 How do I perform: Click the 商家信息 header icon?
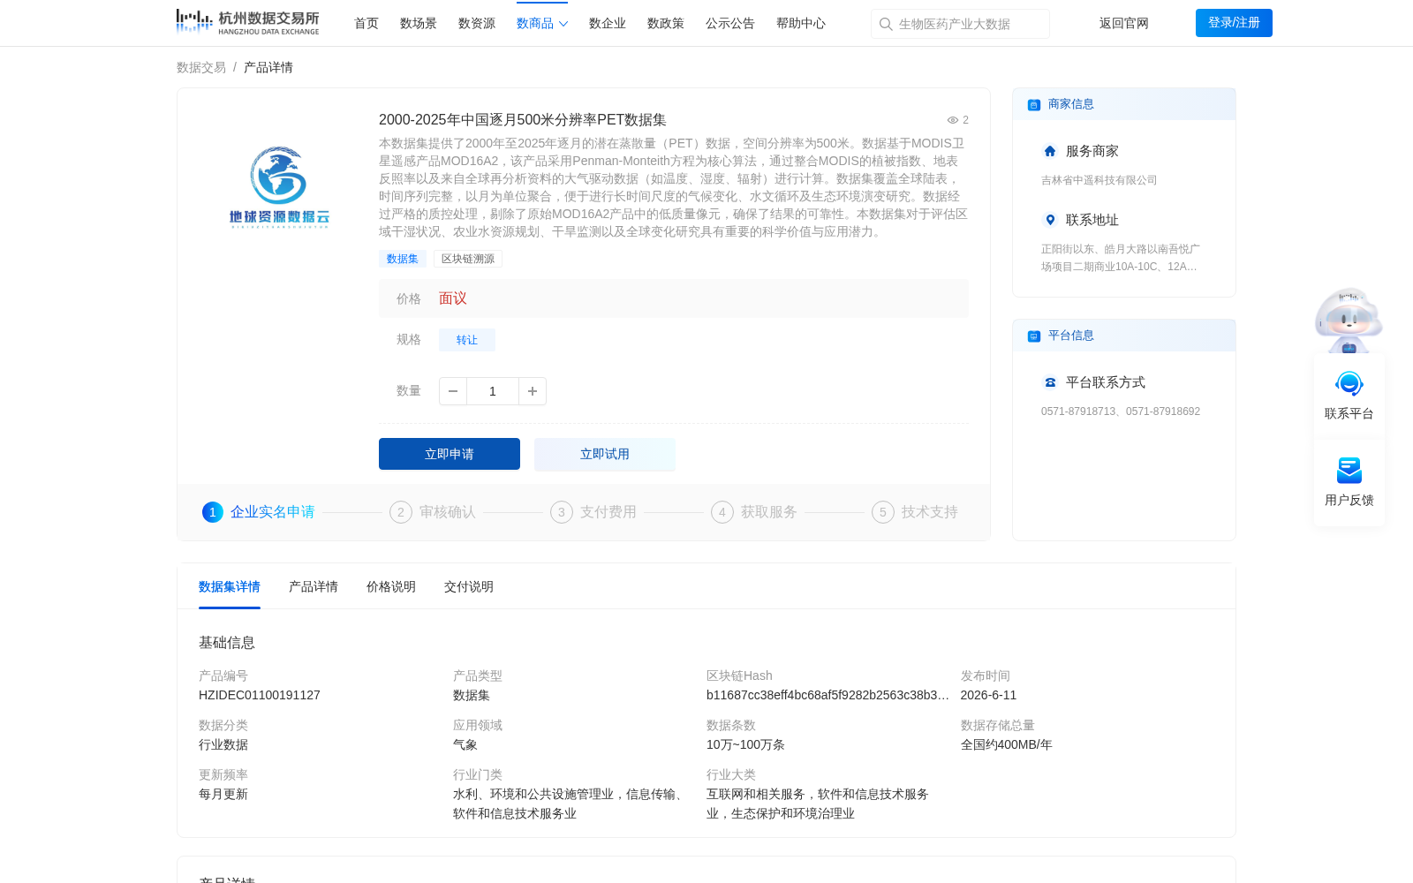(x=1034, y=105)
